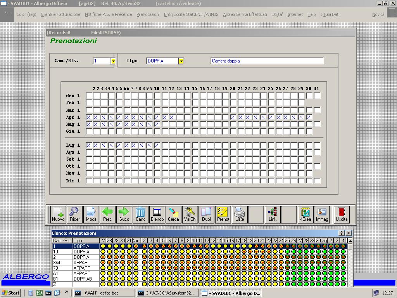This screenshot has height=298, width=397.
Task: Switch to /WAIT _getta.bat taskbar window
Action: (104, 293)
